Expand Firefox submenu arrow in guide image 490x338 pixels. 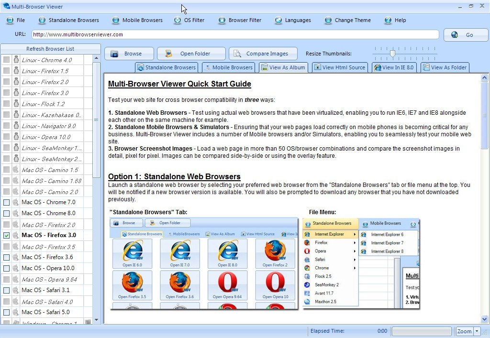click(x=355, y=242)
